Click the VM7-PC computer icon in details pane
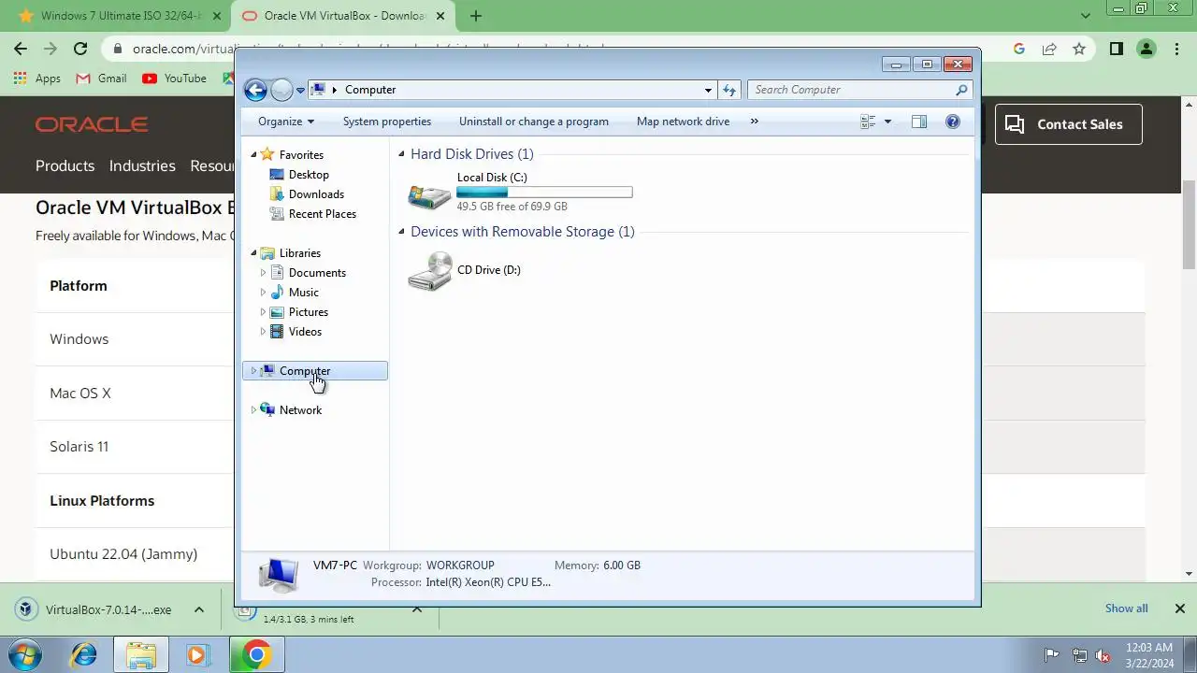1197x673 pixels. [279, 574]
